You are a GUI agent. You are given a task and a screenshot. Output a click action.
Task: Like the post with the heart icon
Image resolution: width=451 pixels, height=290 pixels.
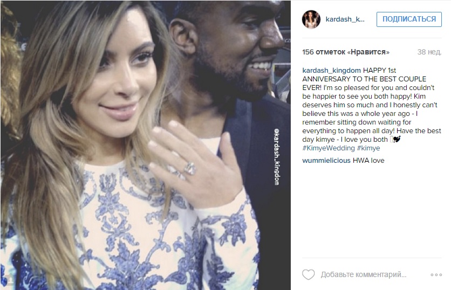click(309, 275)
